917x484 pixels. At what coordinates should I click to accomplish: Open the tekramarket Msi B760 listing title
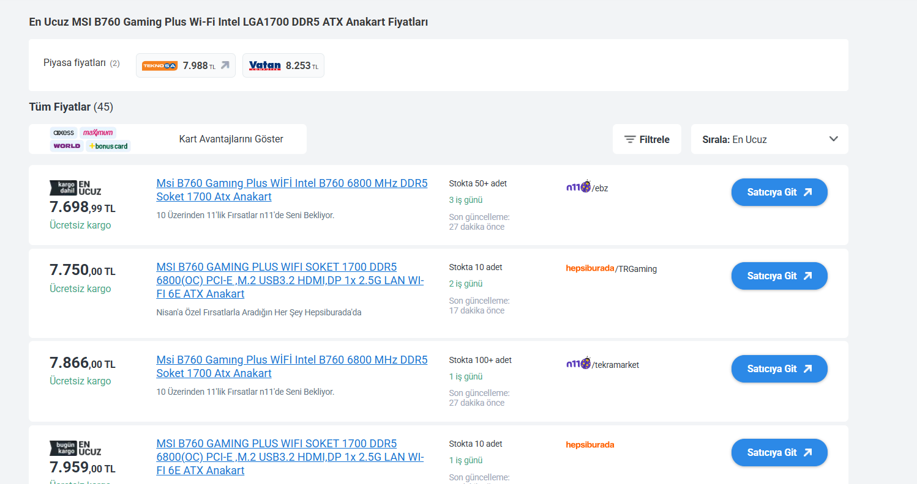point(291,367)
